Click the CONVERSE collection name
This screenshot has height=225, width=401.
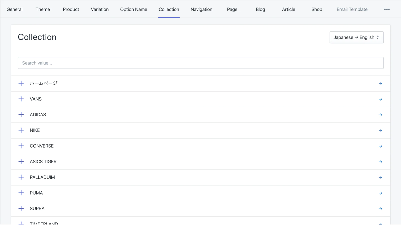coord(42,146)
